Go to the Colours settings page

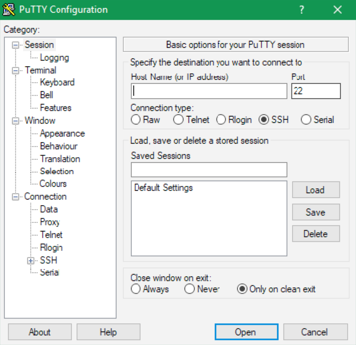tap(53, 184)
